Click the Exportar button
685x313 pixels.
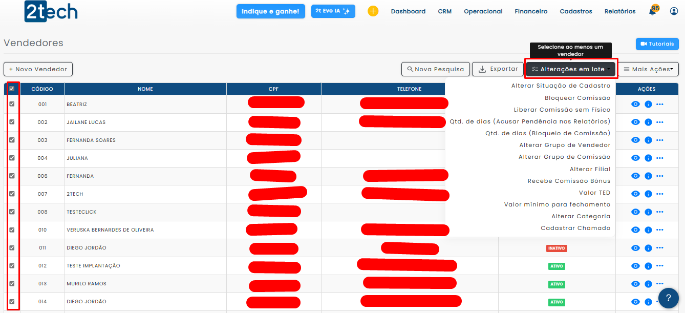click(497, 69)
